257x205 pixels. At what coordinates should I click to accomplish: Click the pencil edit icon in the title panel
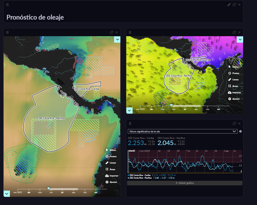229,5
